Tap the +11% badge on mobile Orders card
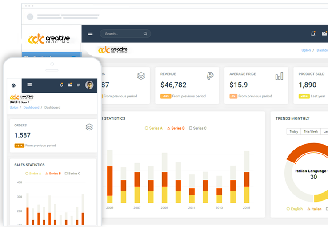Screen dimensions: 332x227 click(19, 146)
